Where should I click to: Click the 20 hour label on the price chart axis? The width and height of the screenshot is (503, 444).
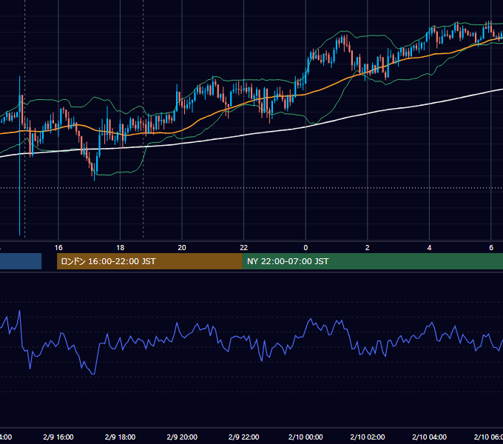(x=182, y=248)
